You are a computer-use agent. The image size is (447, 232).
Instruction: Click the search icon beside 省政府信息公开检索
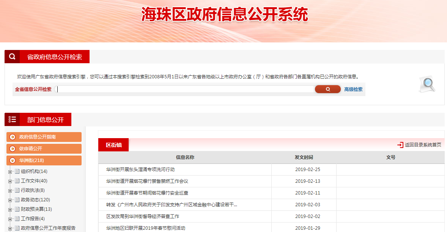(12, 56)
